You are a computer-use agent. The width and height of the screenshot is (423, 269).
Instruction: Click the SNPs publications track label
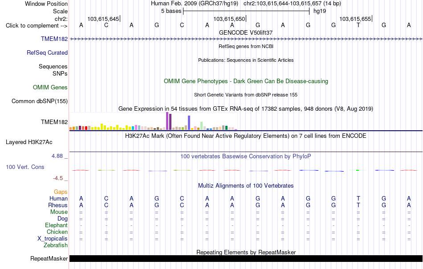tap(60, 73)
